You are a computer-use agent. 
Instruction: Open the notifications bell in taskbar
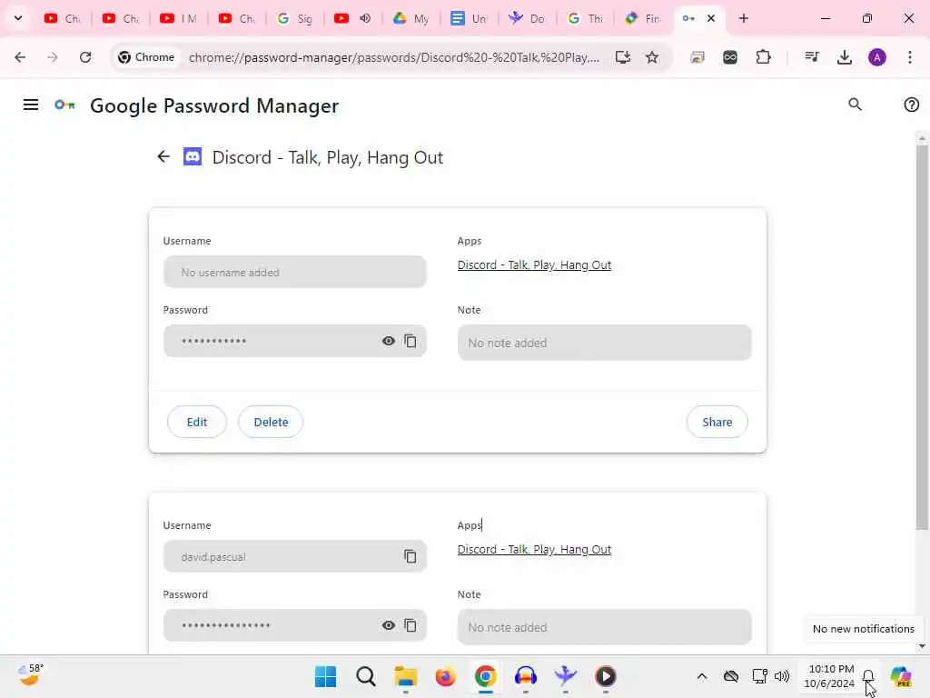pyautogui.click(x=868, y=676)
